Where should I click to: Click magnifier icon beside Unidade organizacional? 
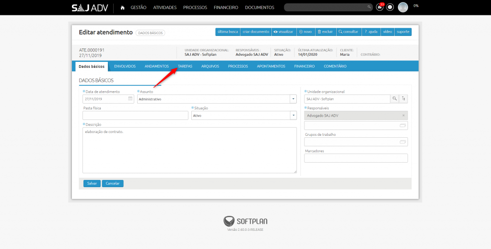click(395, 99)
